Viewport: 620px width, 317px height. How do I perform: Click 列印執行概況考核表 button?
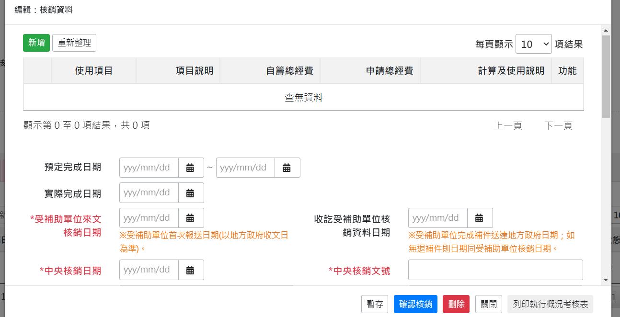551,304
